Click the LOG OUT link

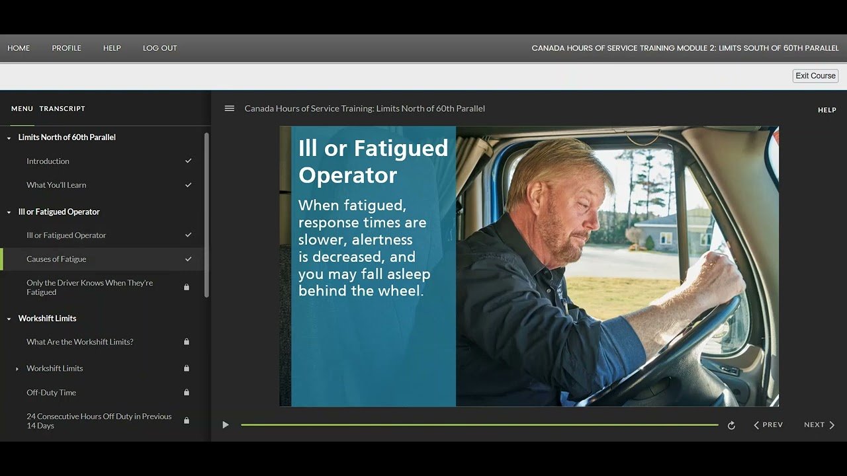coord(160,48)
